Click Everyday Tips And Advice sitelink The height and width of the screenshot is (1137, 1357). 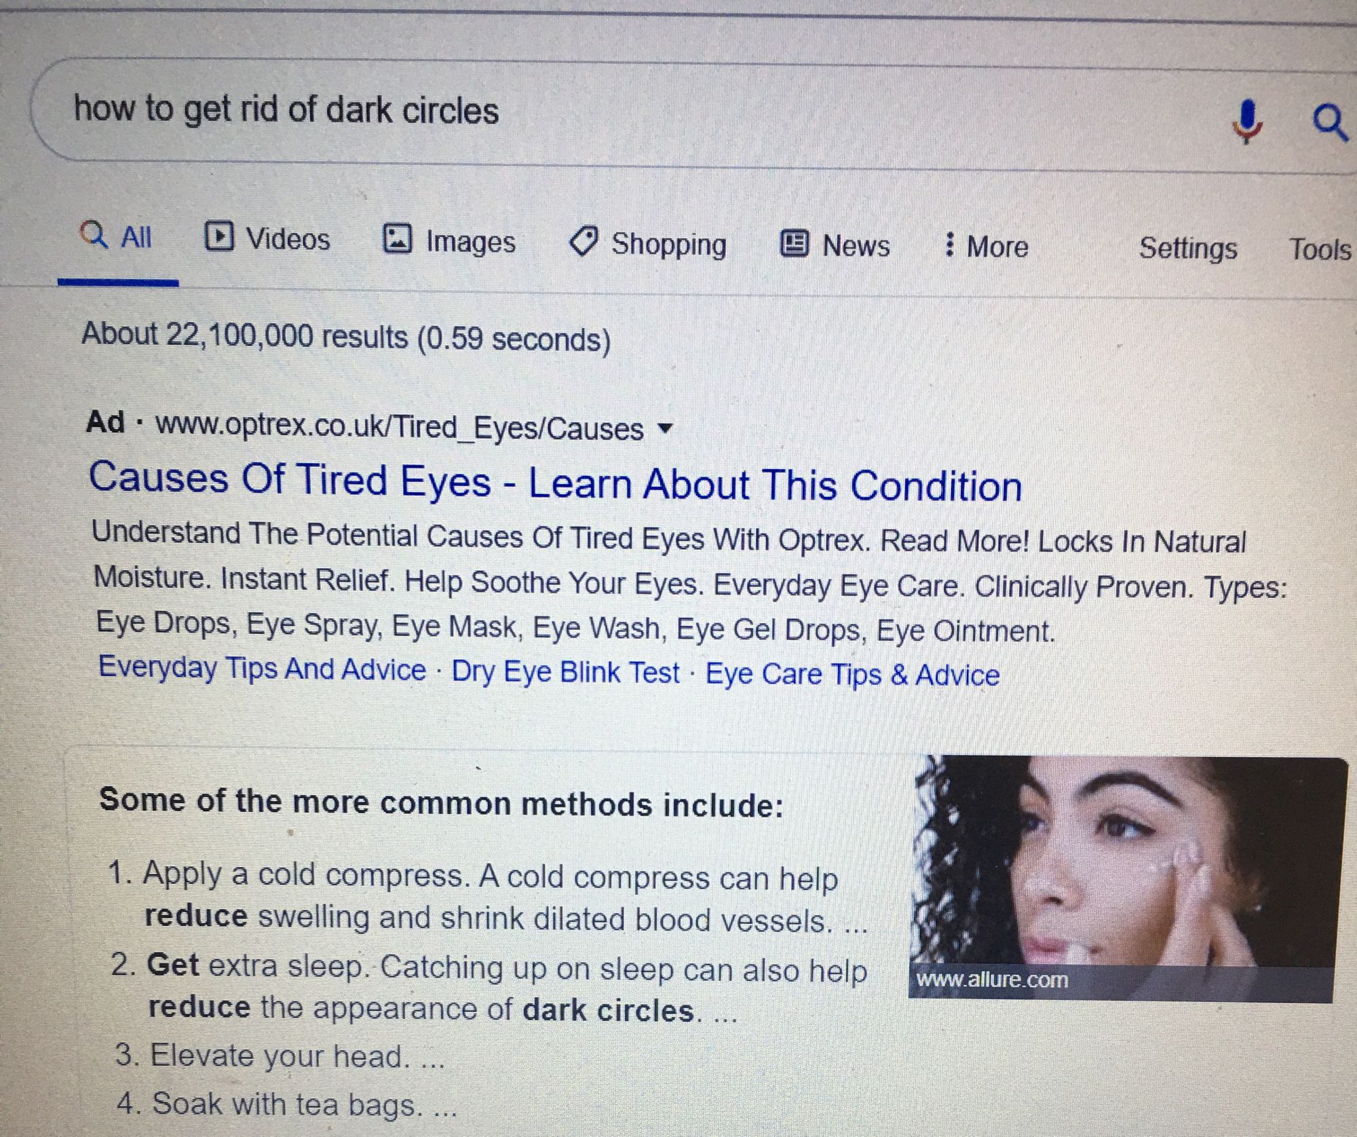(x=262, y=668)
